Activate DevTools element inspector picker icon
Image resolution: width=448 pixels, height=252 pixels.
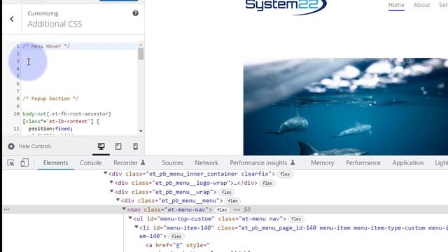[11, 163]
